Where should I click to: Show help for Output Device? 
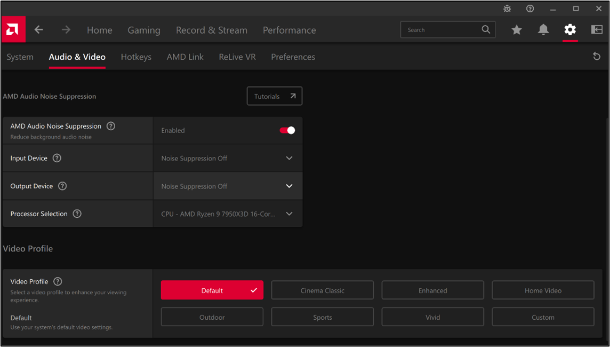[62, 186]
